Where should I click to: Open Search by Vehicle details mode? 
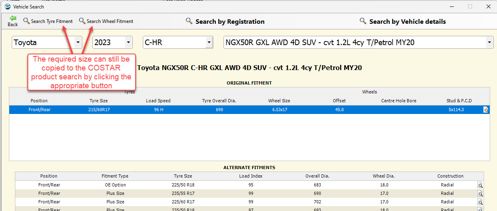click(x=403, y=21)
